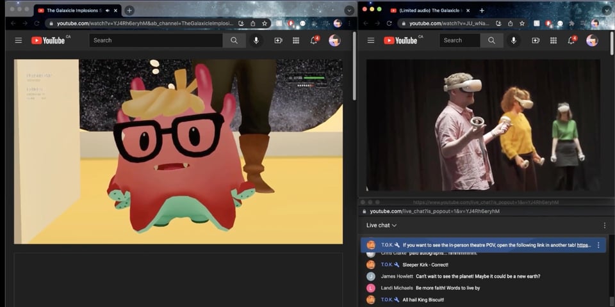Click the VR theatre video in right window
615x307 pixels.
click(x=483, y=125)
